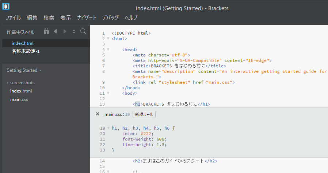Expand the screenshots folder
The image size is (328, 173).
(8, 83)
